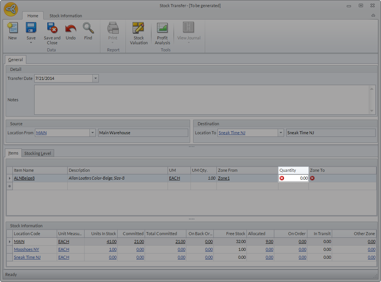The width and height of the screenshot is (381, 282).
Task: Click the New document icon
Action: (12, 28)
